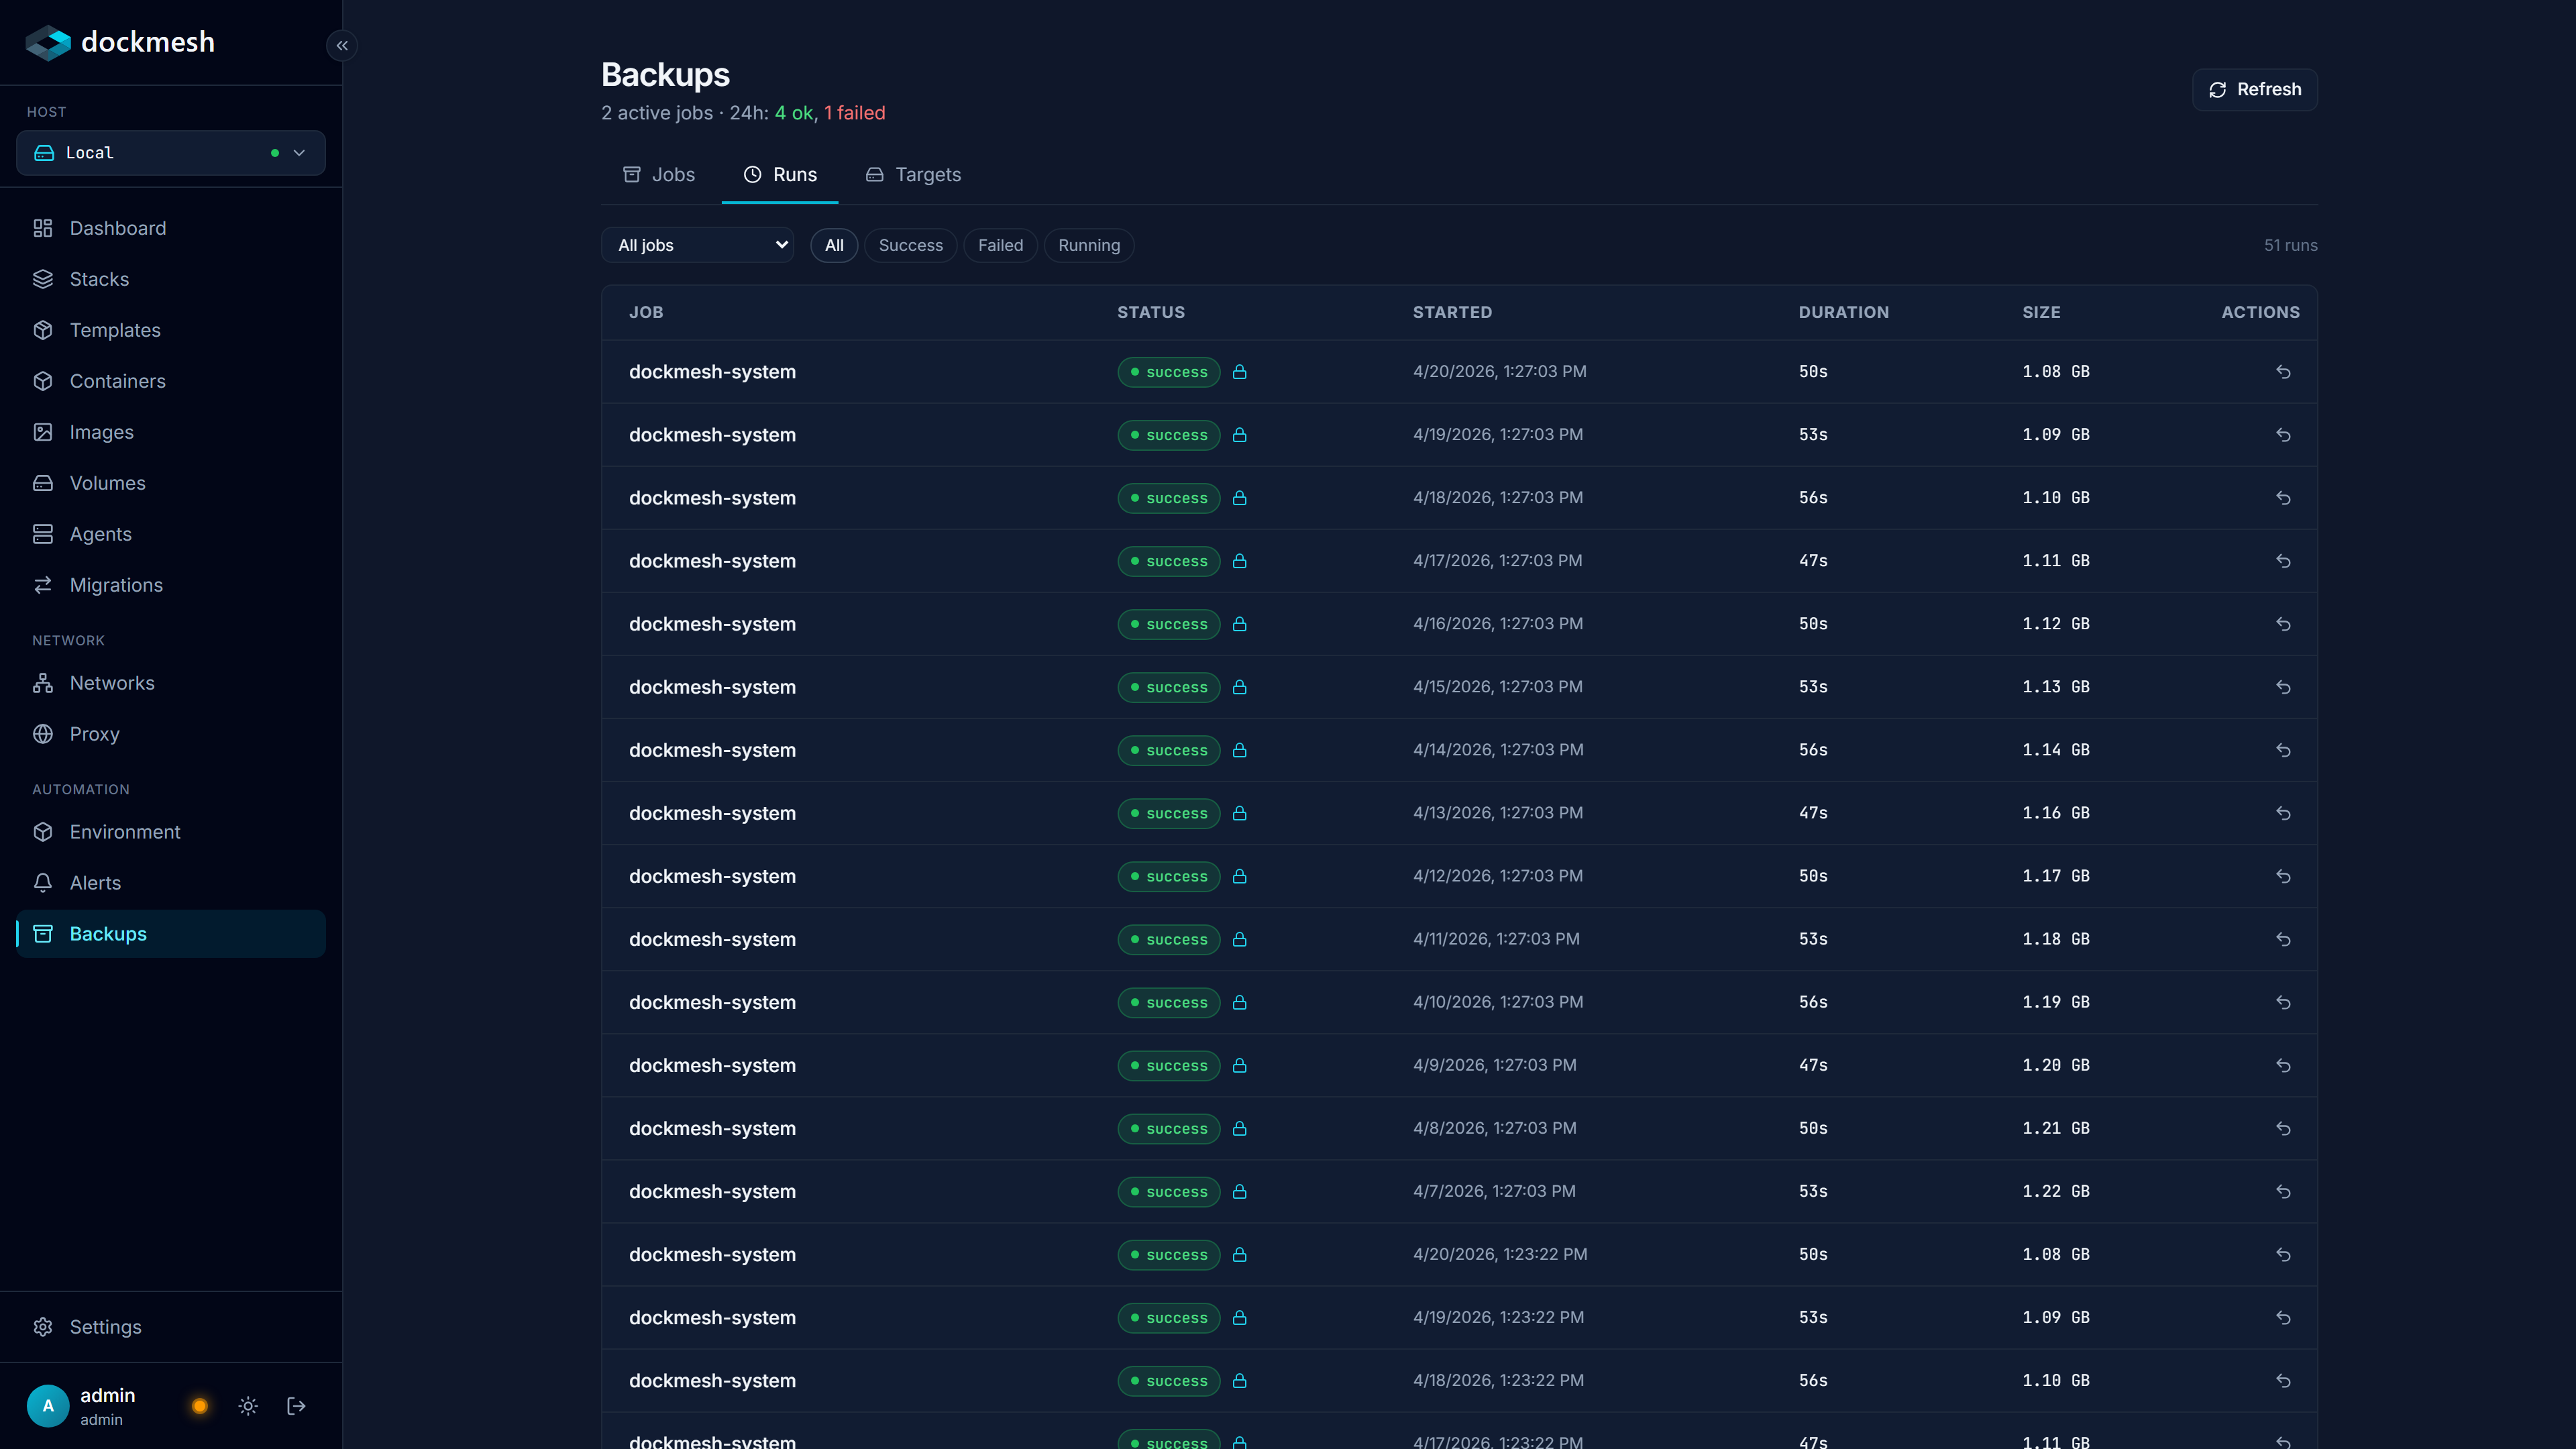The height and width of the screenshot is (1449, 2576).
Task: Open the All jobs dropdown
Action: pyautogui.click(x=697, y=245)
